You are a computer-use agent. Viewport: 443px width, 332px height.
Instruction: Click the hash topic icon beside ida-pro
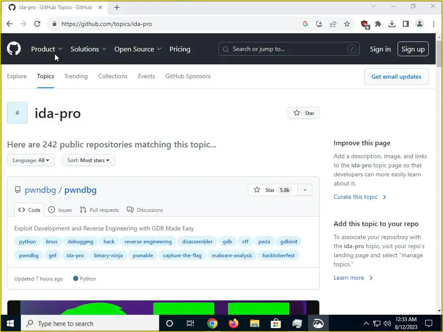coord(17,113)
